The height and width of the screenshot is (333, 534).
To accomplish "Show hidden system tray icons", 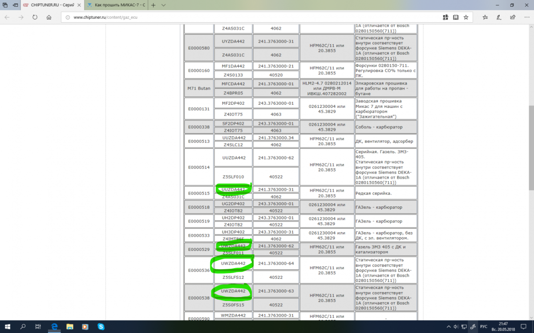I will click(x=449, y=327).
